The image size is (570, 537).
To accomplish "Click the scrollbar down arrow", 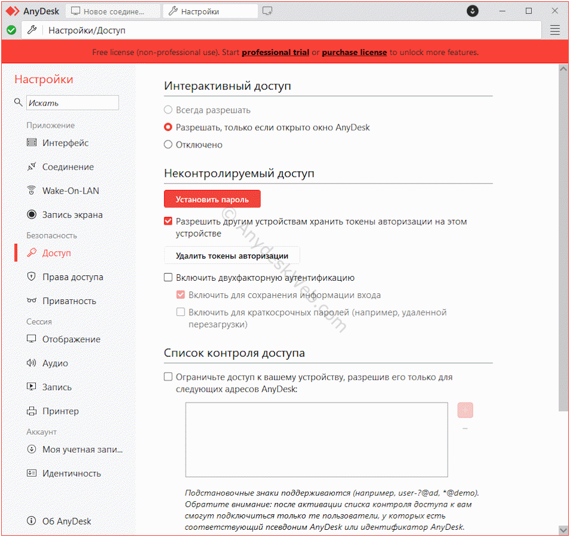I will click(563, 530).
